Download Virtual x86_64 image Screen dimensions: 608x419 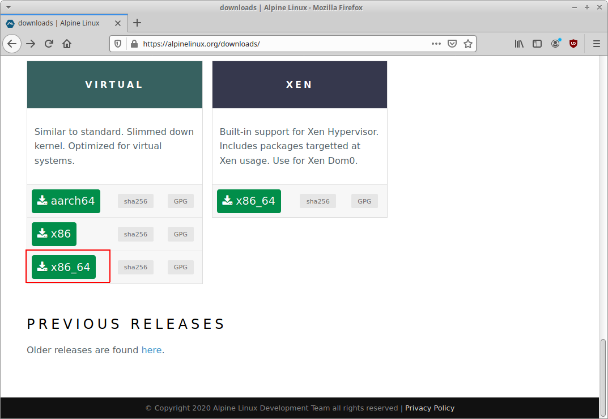tap(63, 267)
